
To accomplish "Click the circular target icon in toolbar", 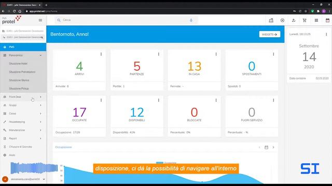I will 282,21.
